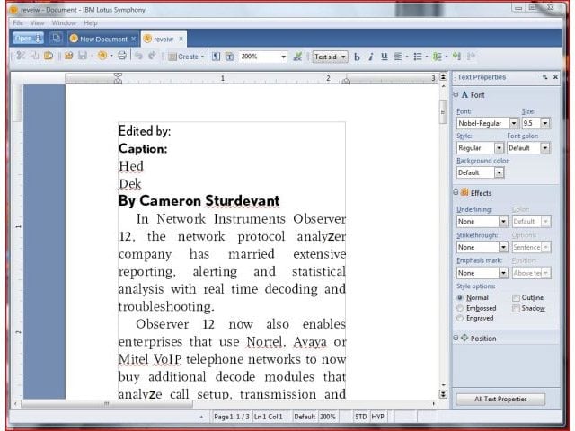Click the 200% zoom status field
575x431 pixels.
click(327, 417)
